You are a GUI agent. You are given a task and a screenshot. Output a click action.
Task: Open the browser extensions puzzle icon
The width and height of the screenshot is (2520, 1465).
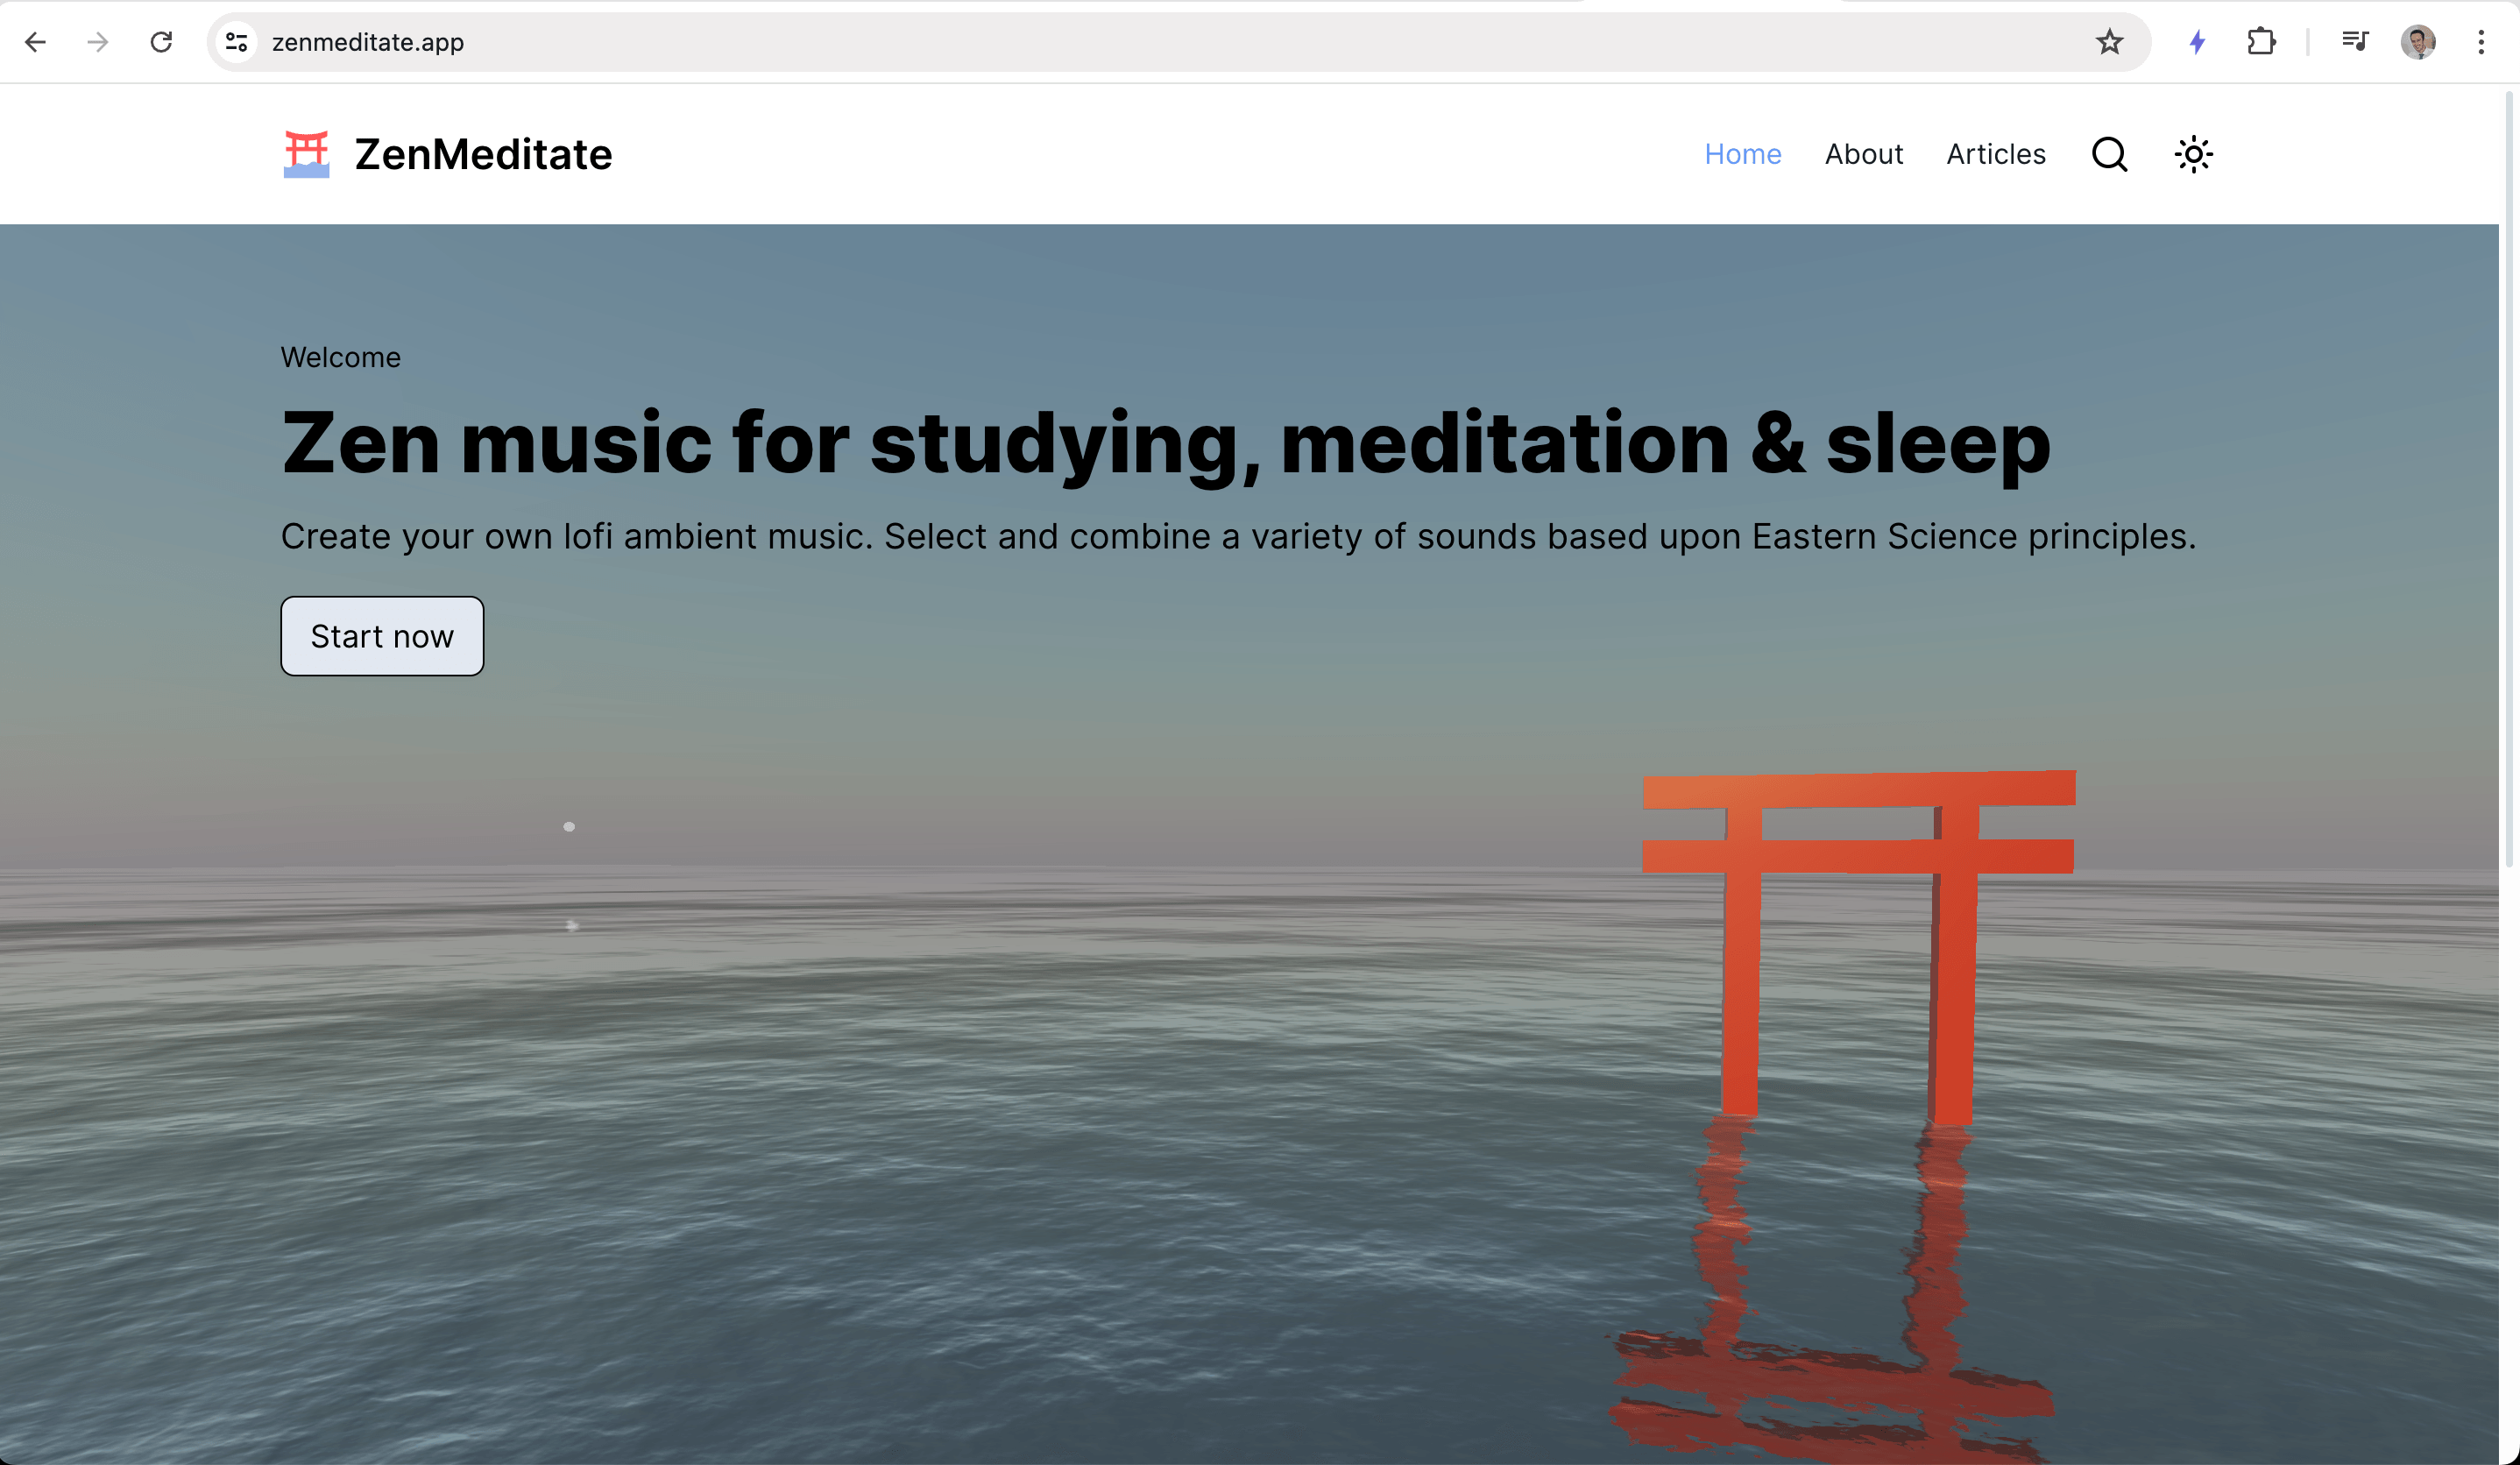click(2261, 42)
